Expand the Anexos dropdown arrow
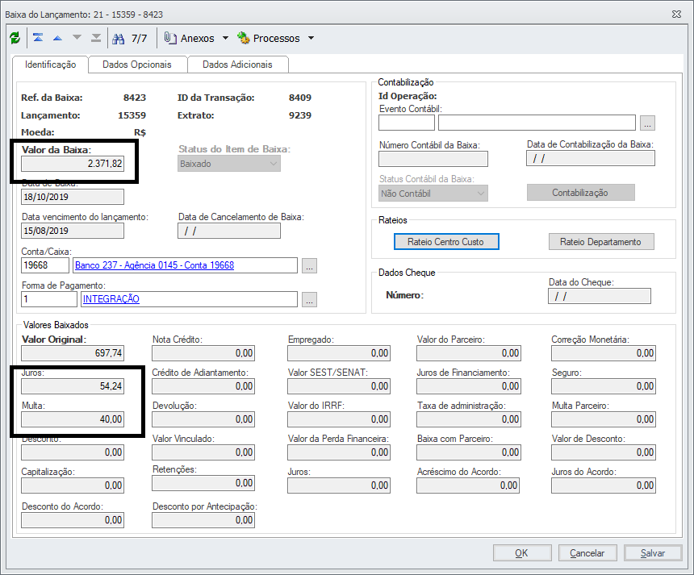The width and height of the screenshot is (694, 575). pyautogui.click(x=225, y=39)
